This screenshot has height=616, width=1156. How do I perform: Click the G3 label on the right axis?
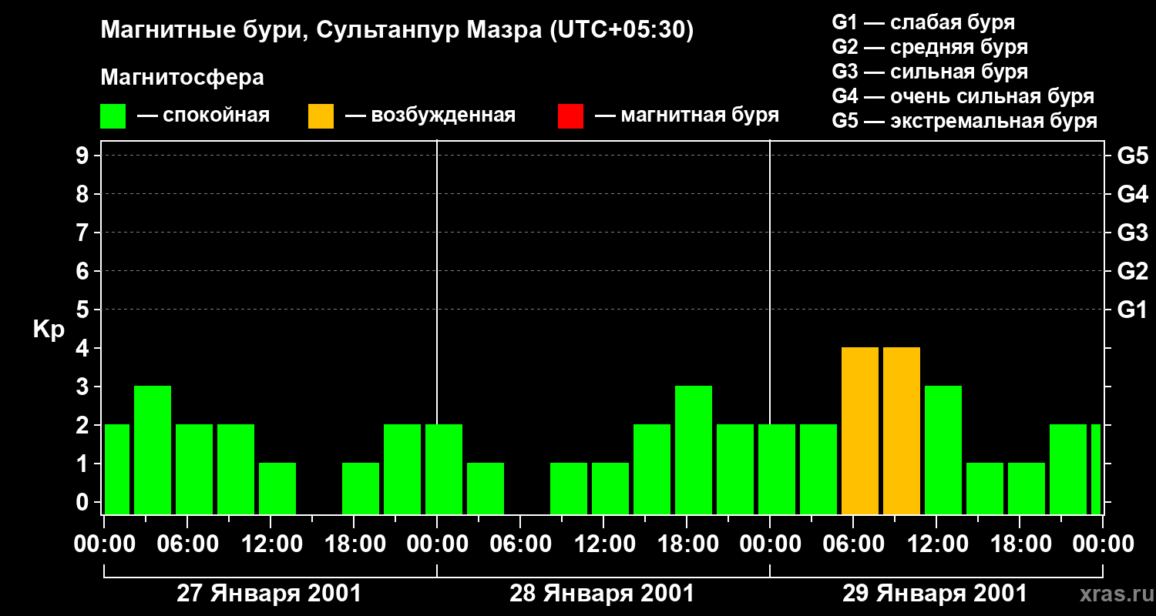click(x=1132, y=233)
